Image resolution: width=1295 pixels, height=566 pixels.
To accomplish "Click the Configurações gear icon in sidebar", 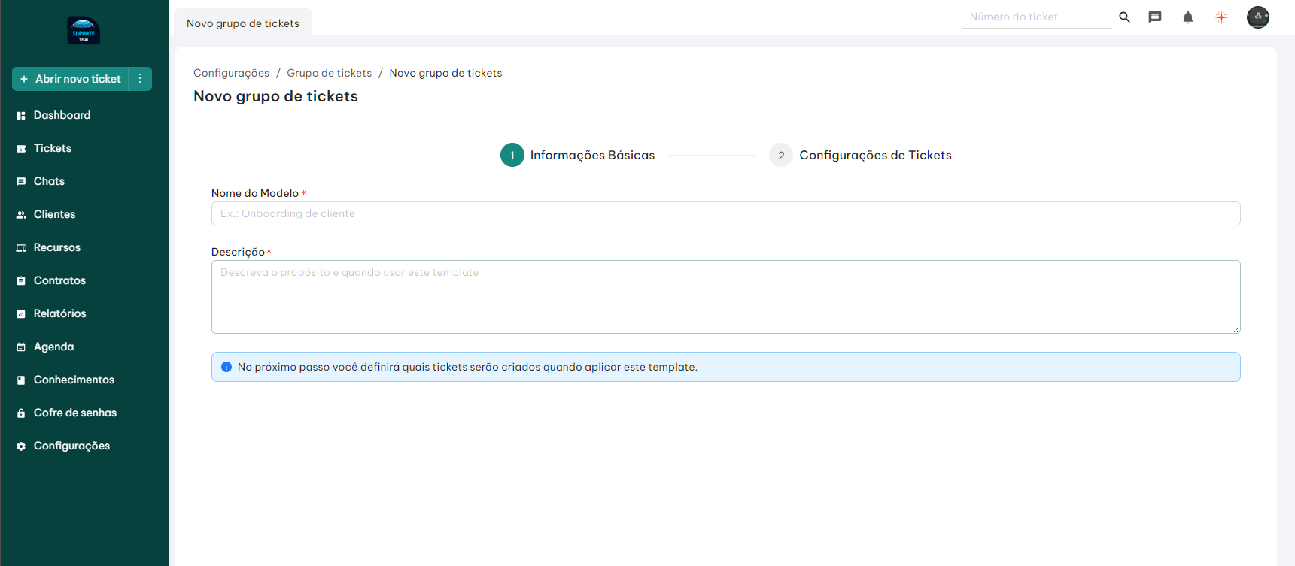I will pyautogui.click(x=21, y=446).
